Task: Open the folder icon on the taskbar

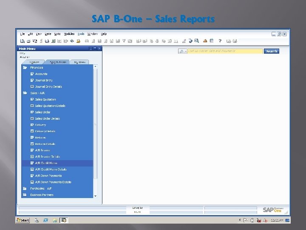Action: coord(55,220)
